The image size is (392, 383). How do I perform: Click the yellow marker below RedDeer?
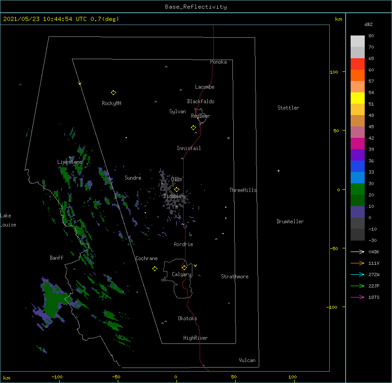click(x=194, y=128)
